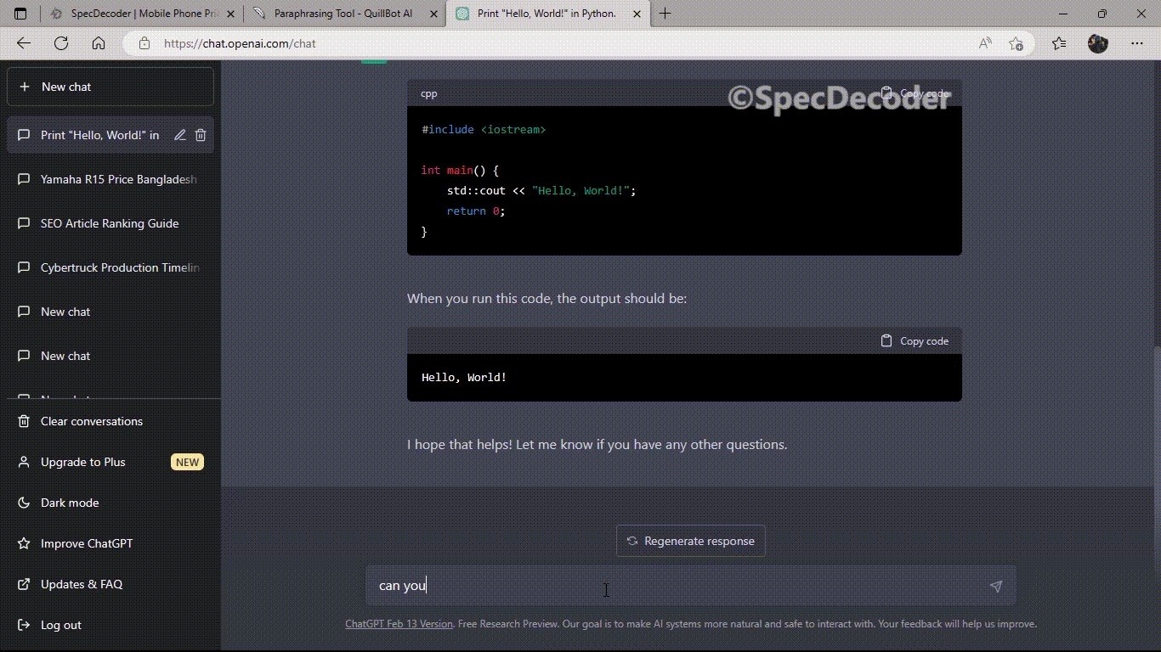
Task: Click the Improve ChatGPT star icon
Action: [x=23, y=543]
